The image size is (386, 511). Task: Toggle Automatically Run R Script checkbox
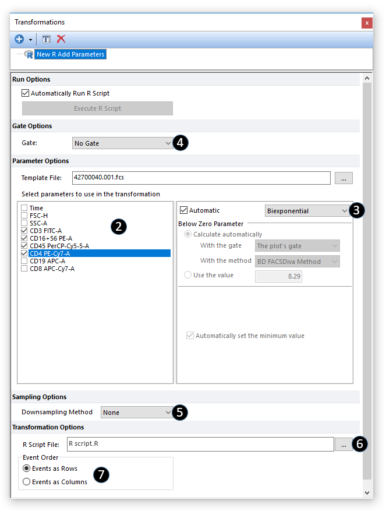pyautogui.click(x=25, y=93)
